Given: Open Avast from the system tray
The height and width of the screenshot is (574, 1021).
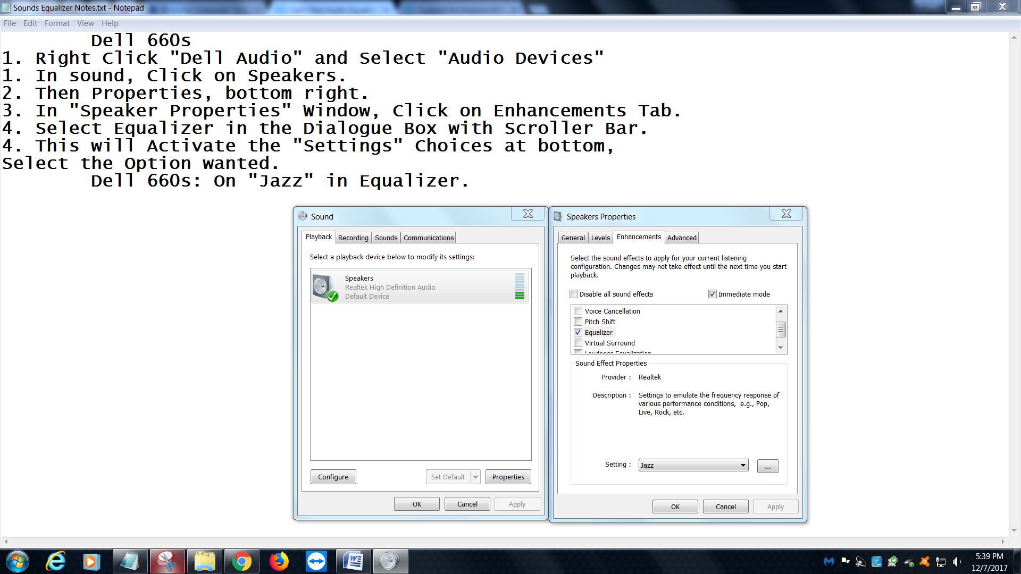Looking at the screenshot, I should pyautogui.click(x=924, y=562).
